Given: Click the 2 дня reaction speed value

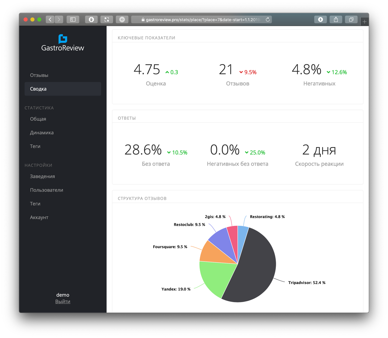Looking at the screenshot, I should [319, 150].
